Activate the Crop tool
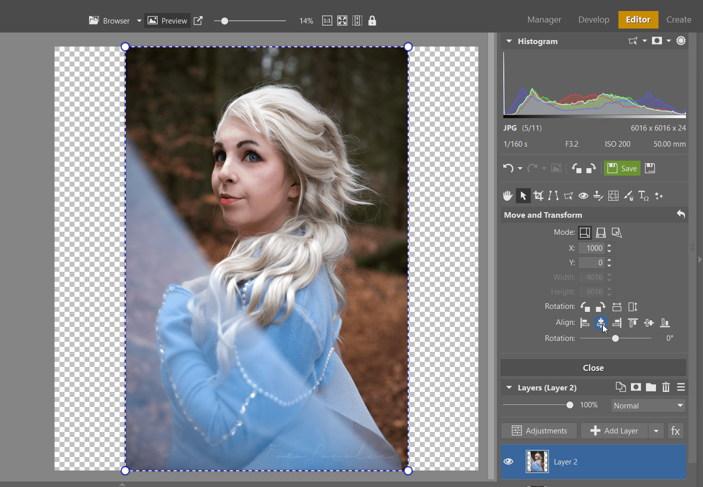 [x=538, y=196]
